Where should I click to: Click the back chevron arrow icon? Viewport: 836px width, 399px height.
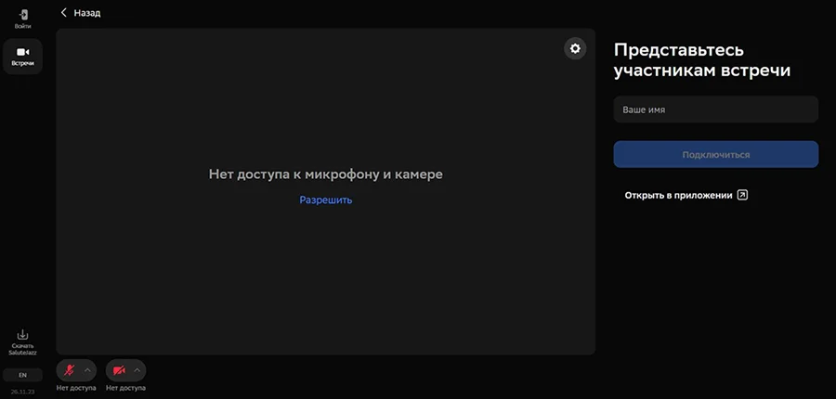[63, 12]
